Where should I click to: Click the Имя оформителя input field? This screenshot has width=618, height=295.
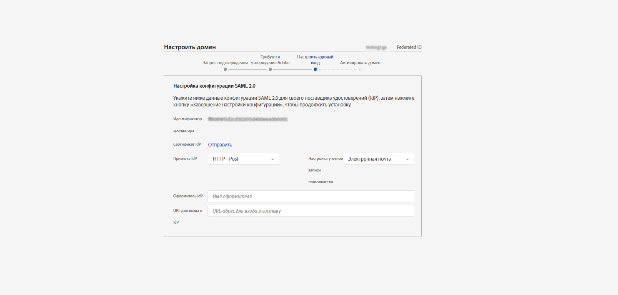pos(311,197)
